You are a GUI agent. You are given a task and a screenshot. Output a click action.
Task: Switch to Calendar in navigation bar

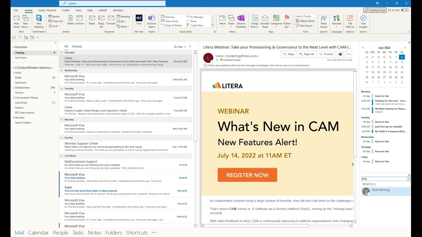tap(38, 233)
